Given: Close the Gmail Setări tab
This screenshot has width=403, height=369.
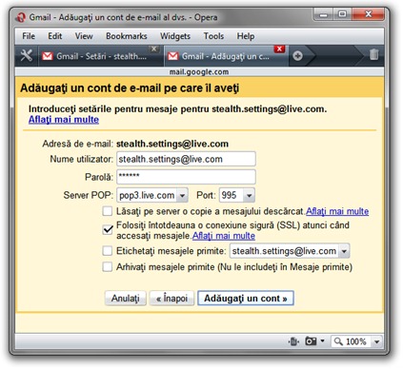Looking at the screenshot, I should 154,49.
